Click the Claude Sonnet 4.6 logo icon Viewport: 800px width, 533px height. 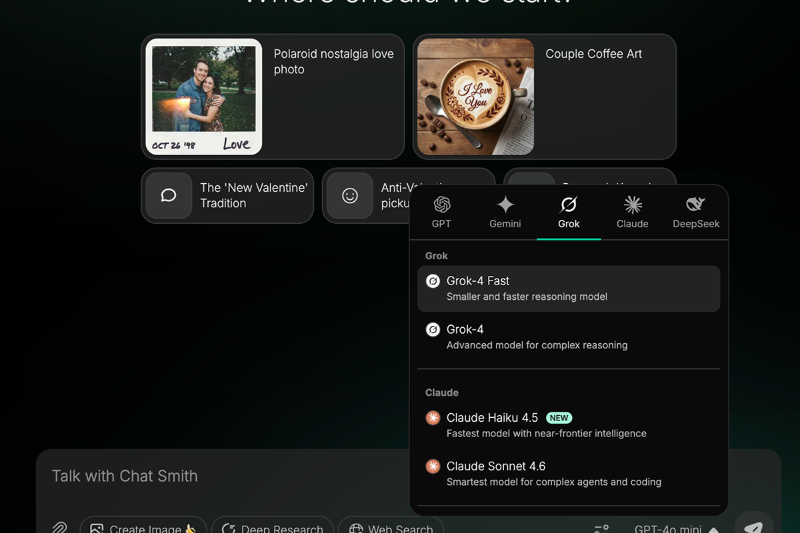click(x=433, y=466)
